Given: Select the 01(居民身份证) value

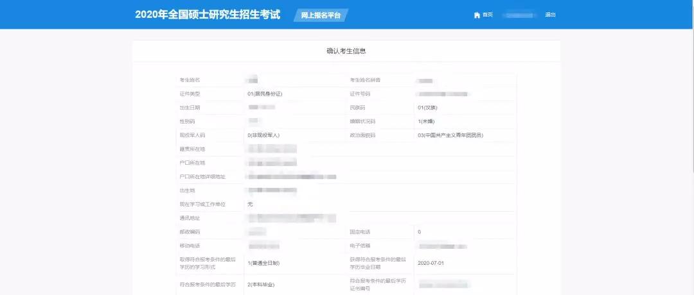Looking at the screenshot, I should click(x=265, y=94).
